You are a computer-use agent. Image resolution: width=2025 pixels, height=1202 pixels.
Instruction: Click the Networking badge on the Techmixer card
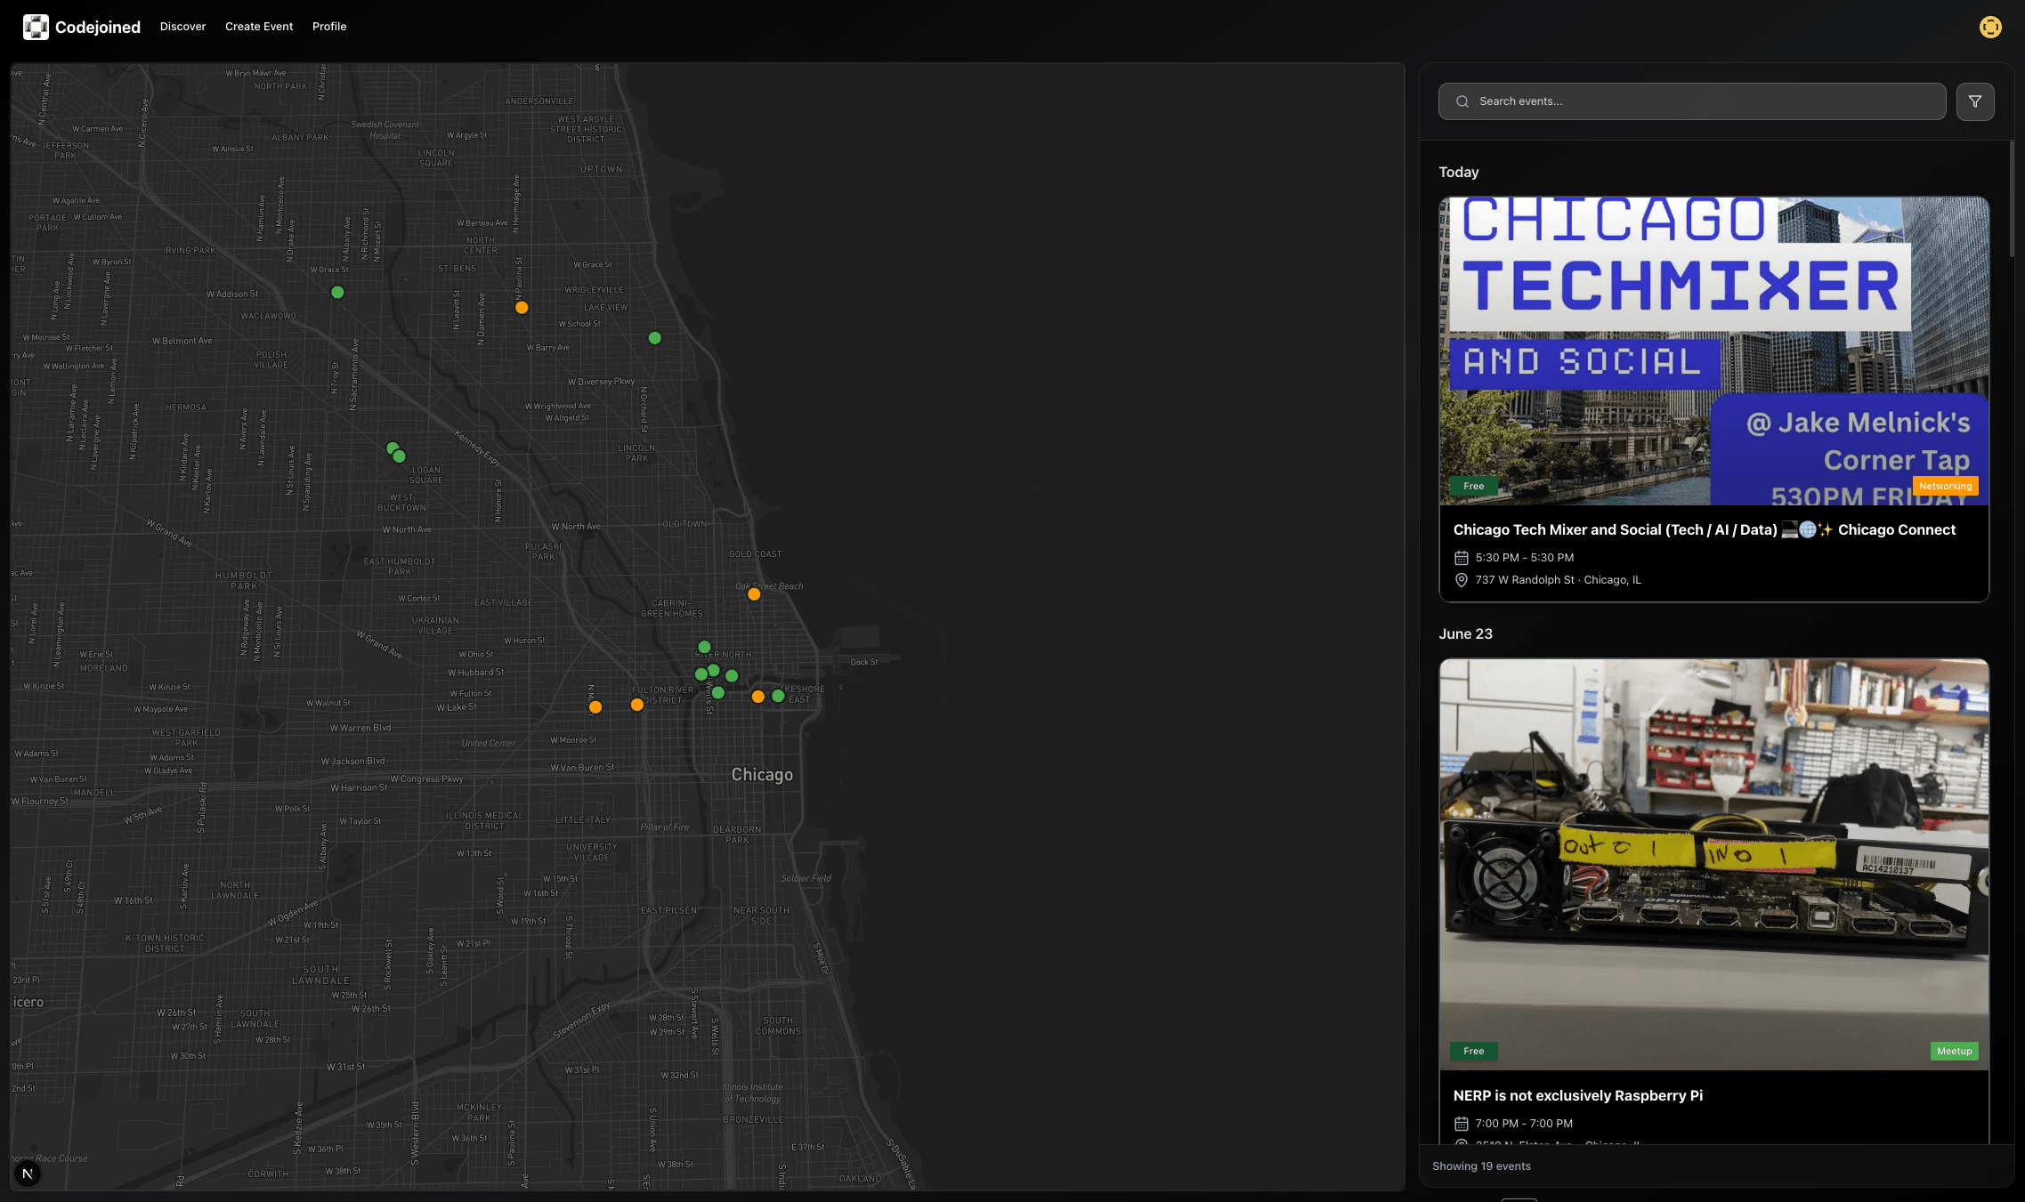point(1945,486)
